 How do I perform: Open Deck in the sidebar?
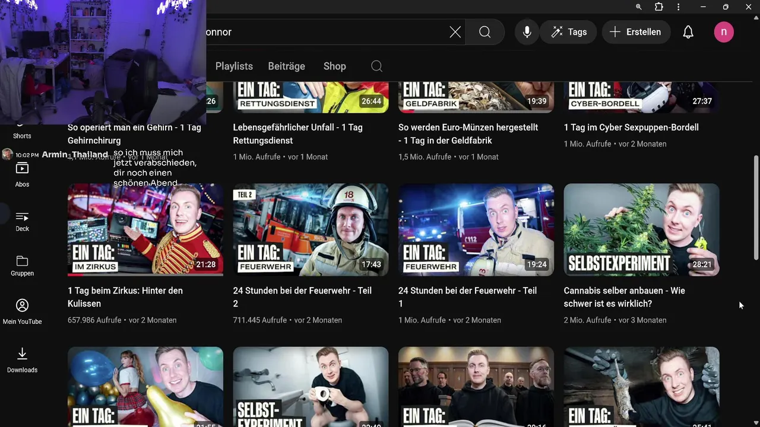(22, 221)
